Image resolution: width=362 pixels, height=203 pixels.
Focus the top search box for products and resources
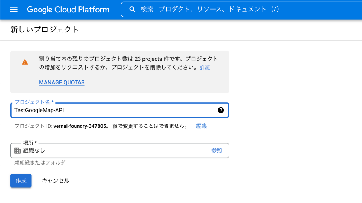[x=241, y=10]
